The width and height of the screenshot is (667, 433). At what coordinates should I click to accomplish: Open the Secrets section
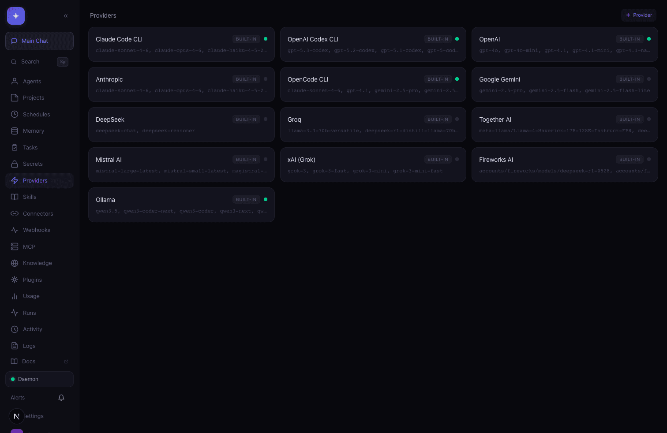click(x=39, y=164)
